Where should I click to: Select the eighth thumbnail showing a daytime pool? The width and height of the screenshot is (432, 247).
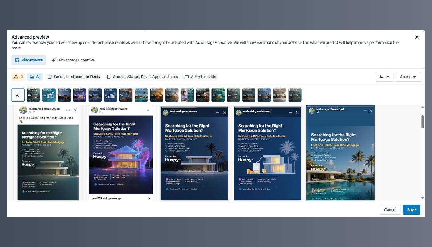coord(141,95)
